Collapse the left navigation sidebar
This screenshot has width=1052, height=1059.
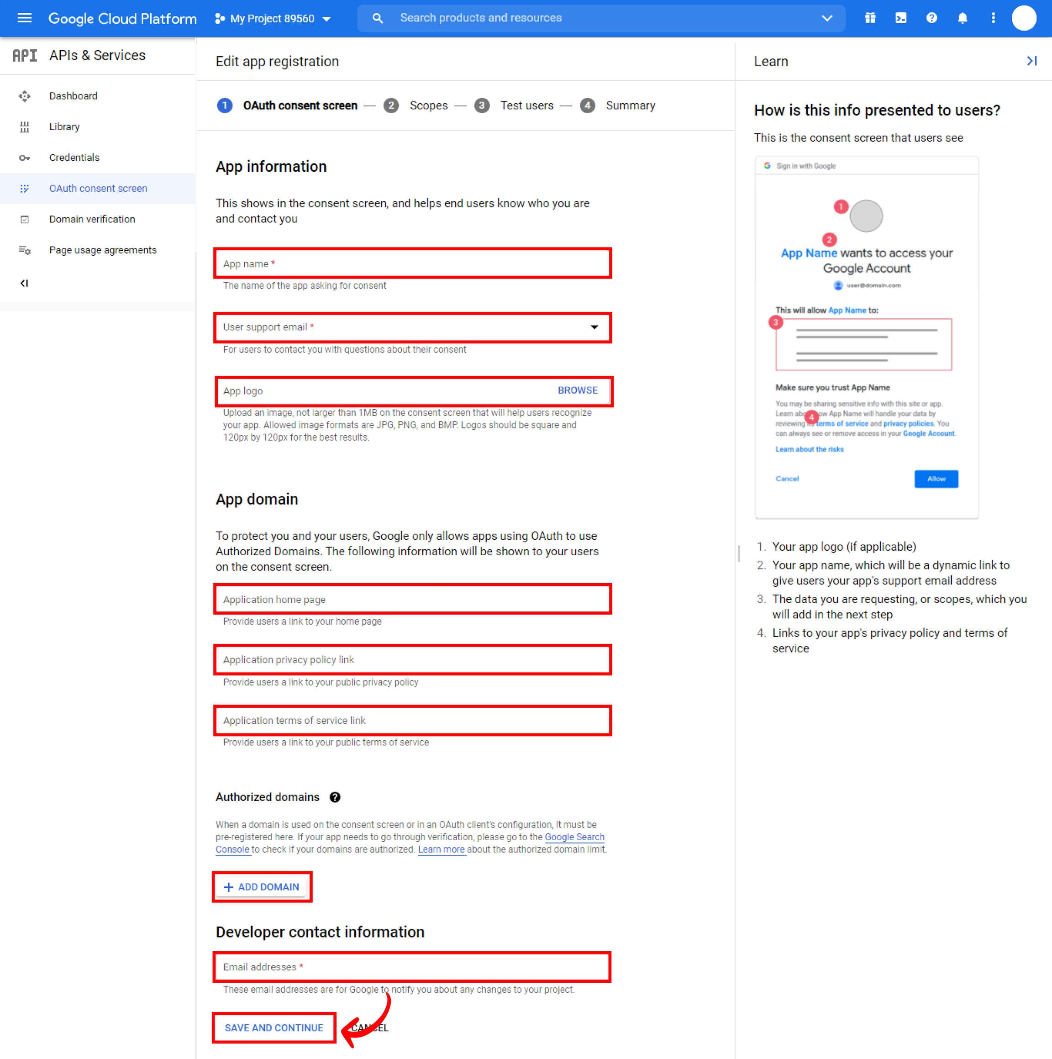[24, 283]
